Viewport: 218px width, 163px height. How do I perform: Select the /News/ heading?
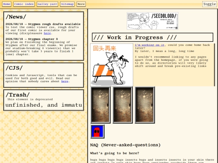pos(16,17)
